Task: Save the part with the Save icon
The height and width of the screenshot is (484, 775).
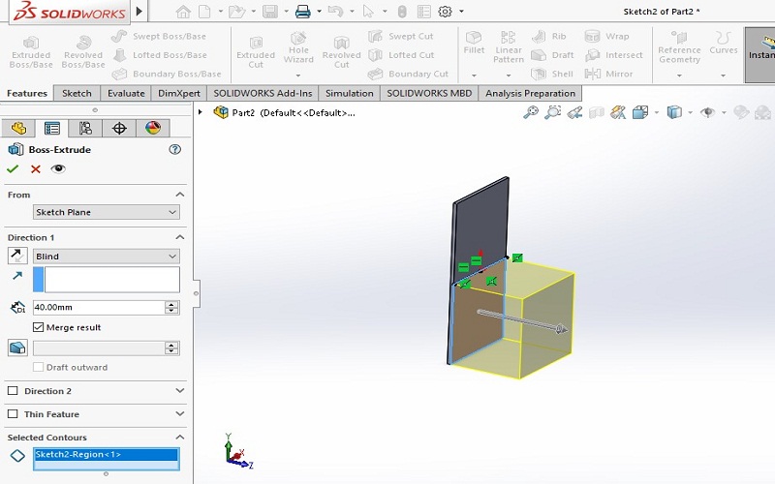Action: (270, 12)
